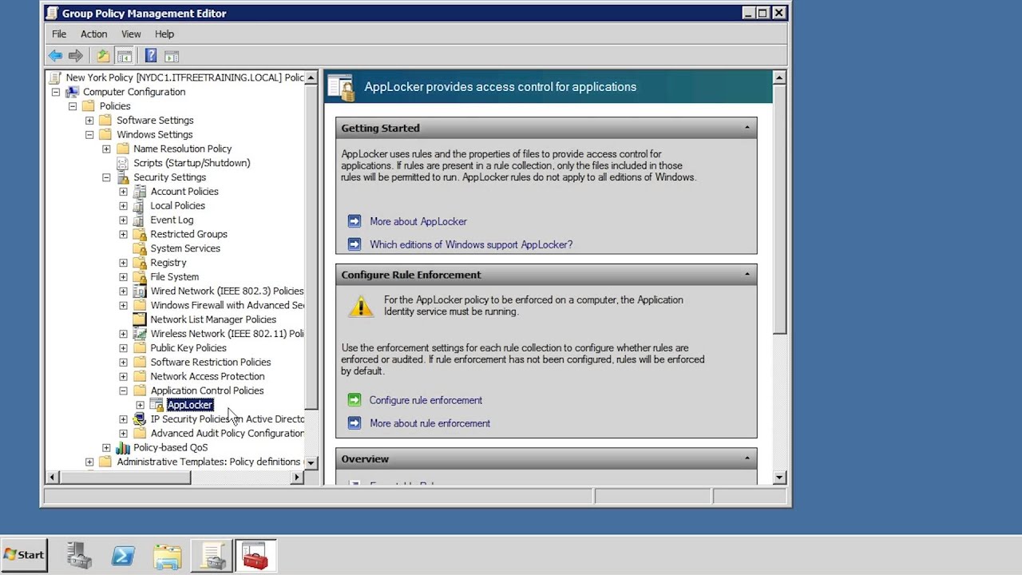Toggle the action pane toolbar icon

pos(172,56)
